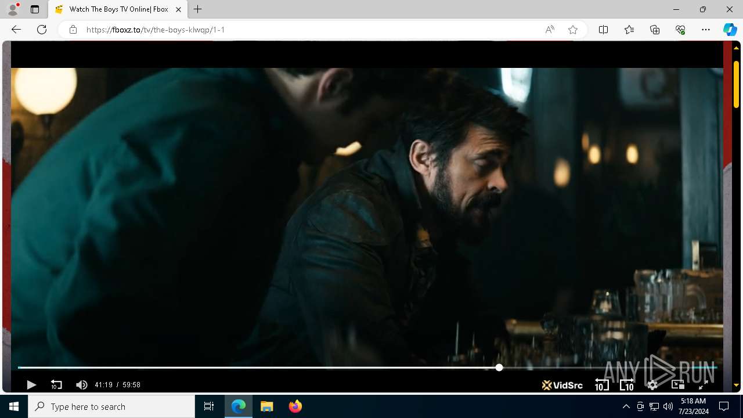Launch Firefox from taskbar
The image size is (743, 418).
coord(295,406)
